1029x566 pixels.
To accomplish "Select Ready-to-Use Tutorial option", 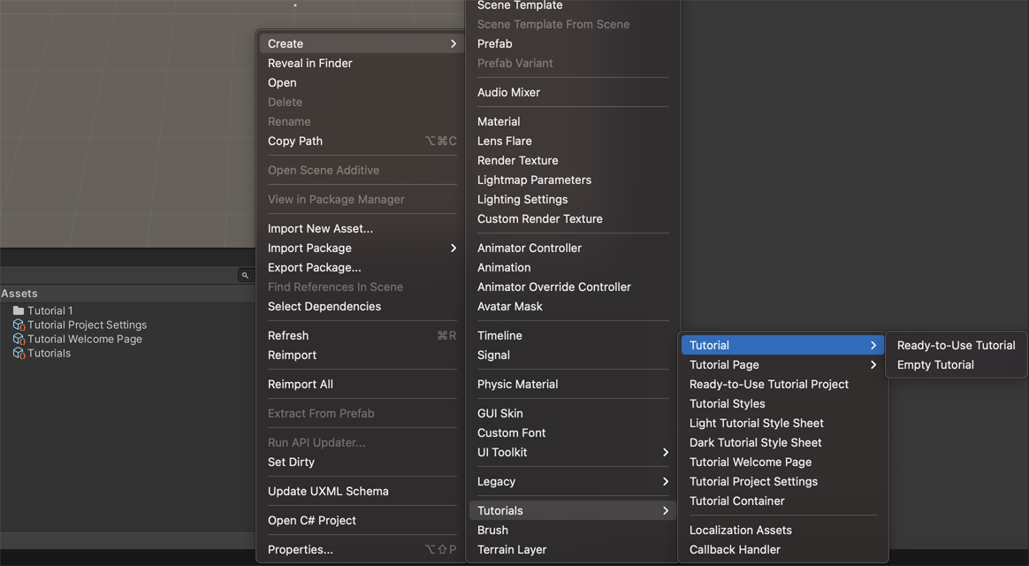I will (x=956, y=345).
